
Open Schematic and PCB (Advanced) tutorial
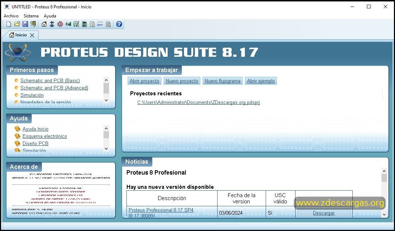coord(54,88)
